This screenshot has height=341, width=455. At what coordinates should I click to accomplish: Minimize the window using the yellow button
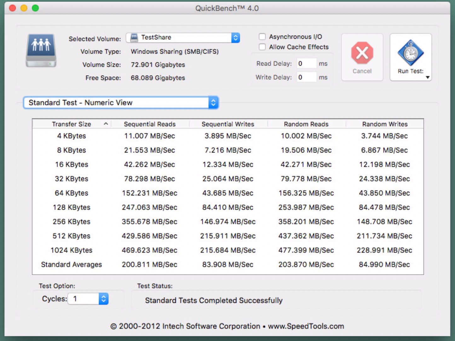24,8
